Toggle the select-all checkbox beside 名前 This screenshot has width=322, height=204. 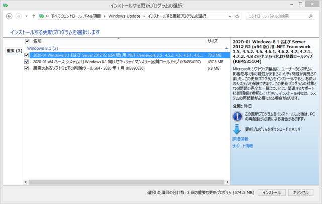(27, 41)
